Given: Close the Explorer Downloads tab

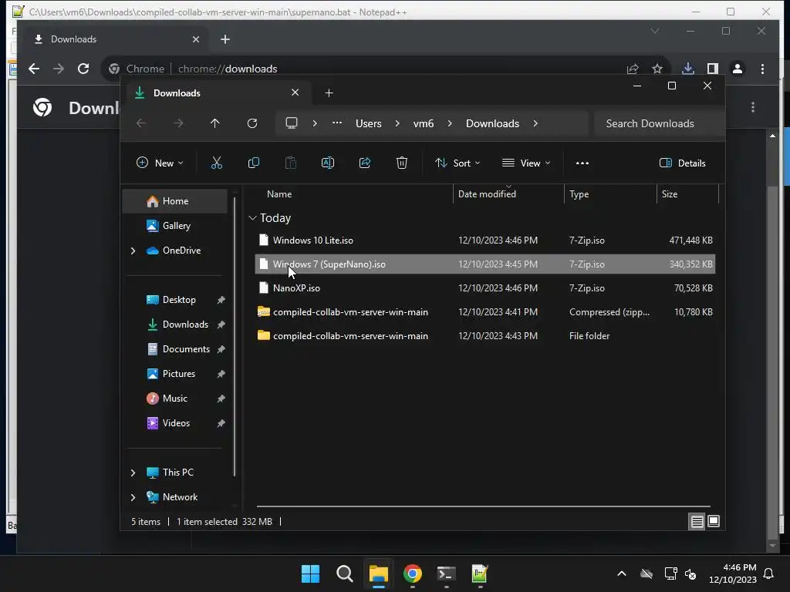Looking at the screenshot, I should click(x=295, y=92).
